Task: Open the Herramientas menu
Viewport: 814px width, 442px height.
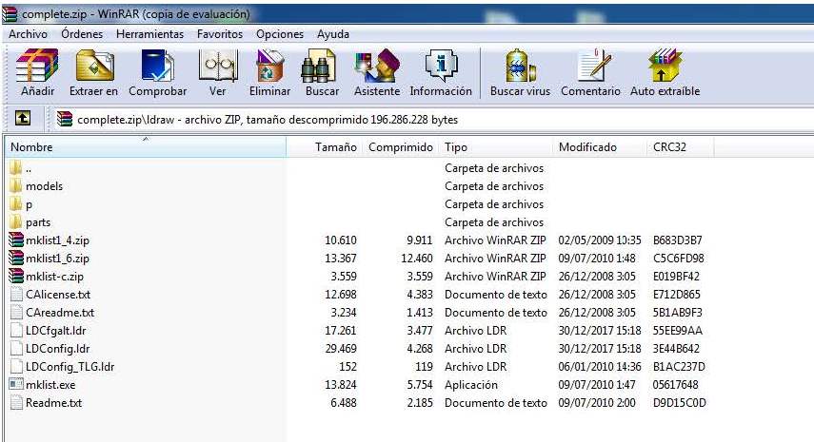Action: (150, 34)
